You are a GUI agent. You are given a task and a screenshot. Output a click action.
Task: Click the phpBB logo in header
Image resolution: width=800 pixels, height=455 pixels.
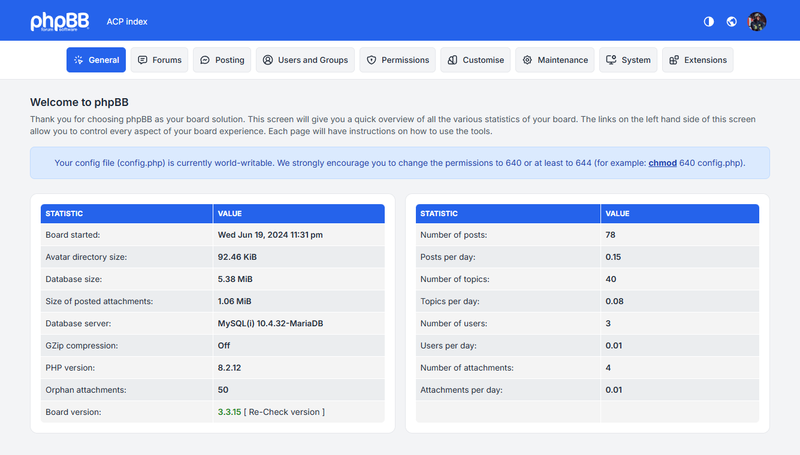(x=60, y=22)
